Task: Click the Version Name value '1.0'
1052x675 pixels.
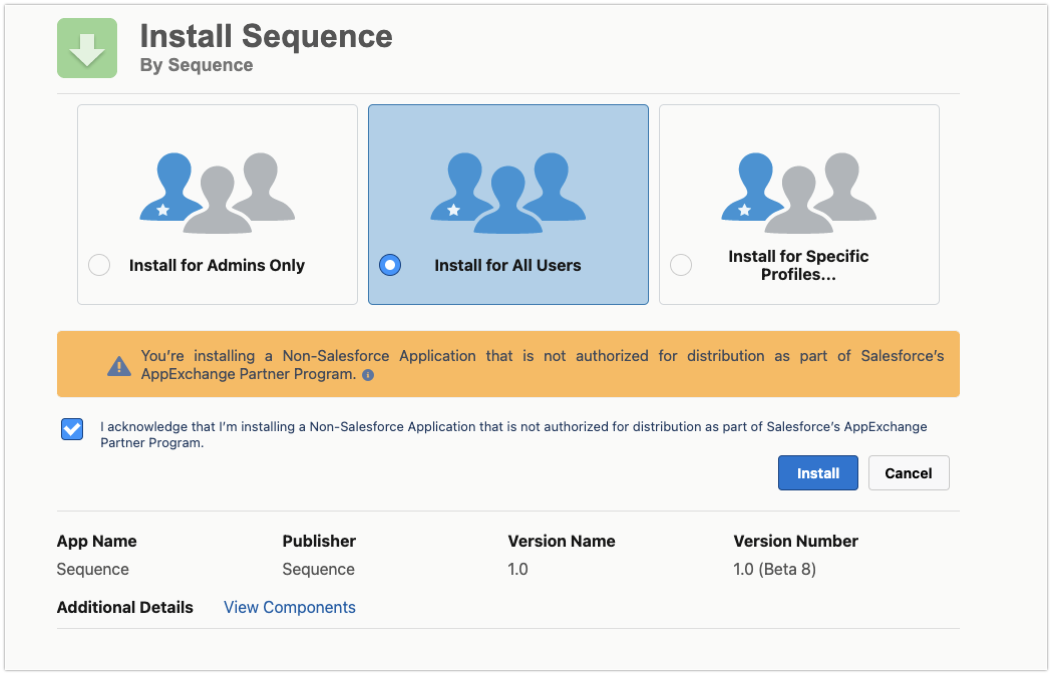Action: 517,569
